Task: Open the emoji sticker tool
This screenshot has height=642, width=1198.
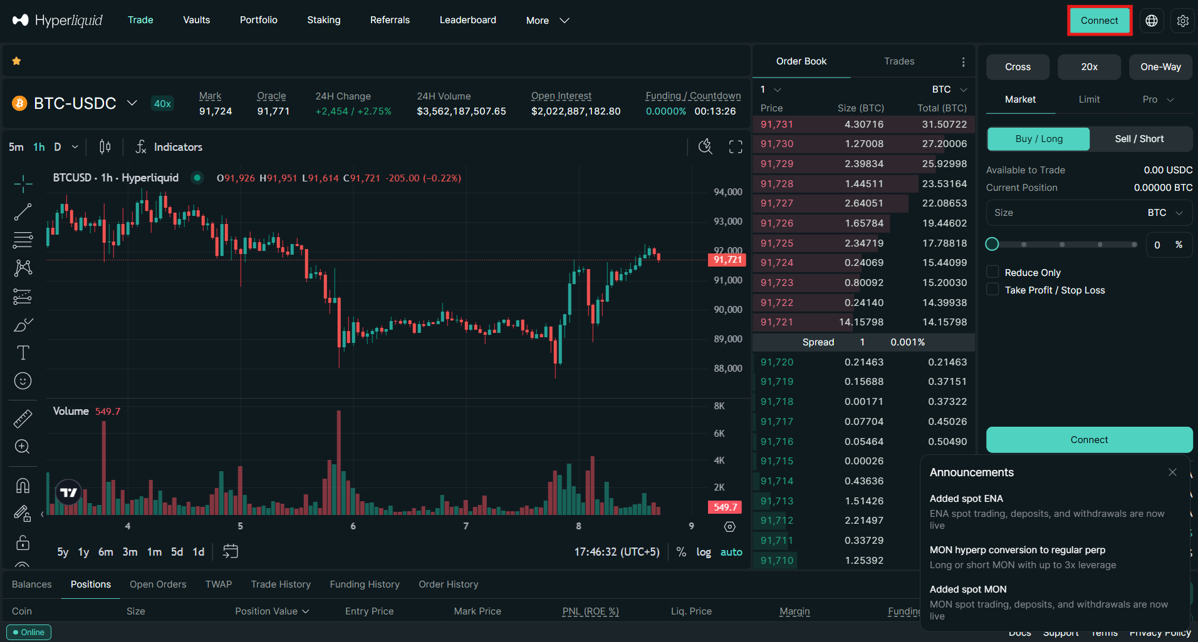Action: point(23,380)
